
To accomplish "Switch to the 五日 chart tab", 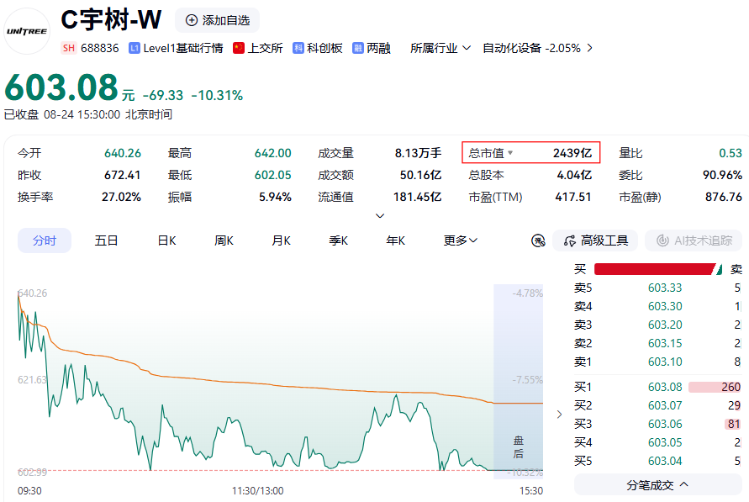I will click(x=106, y=240).
